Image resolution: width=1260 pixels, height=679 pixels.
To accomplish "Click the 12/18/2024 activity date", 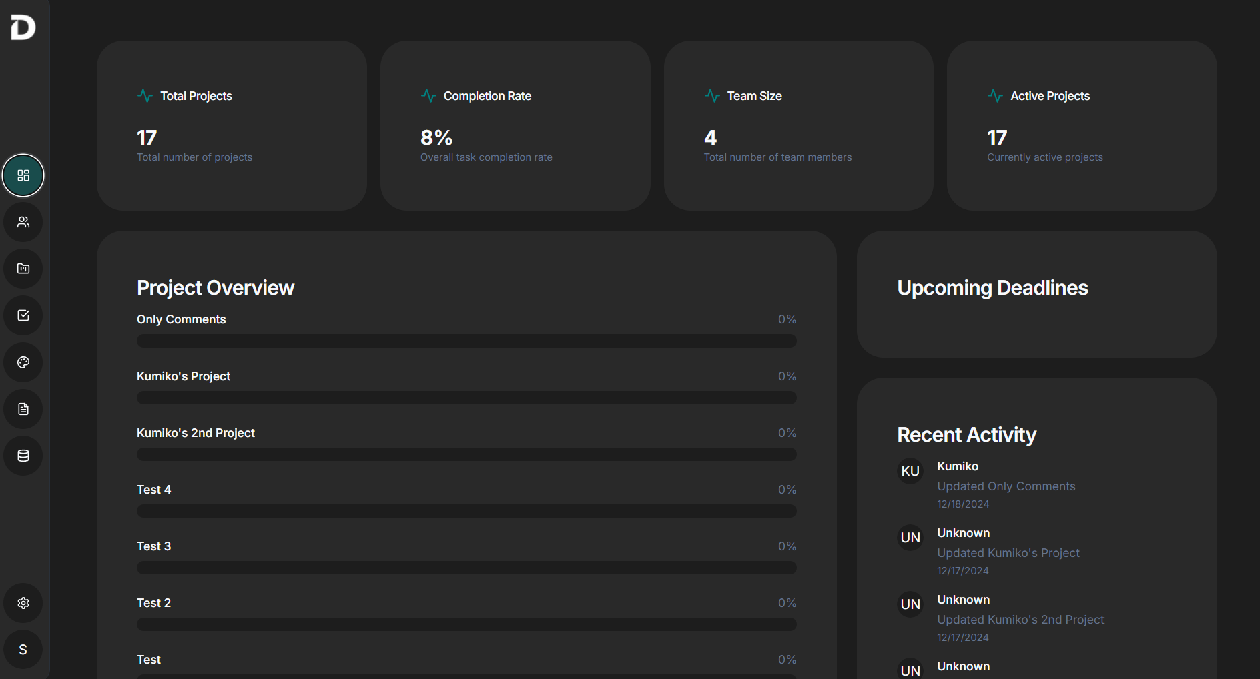I will click(x=963, y=504).
